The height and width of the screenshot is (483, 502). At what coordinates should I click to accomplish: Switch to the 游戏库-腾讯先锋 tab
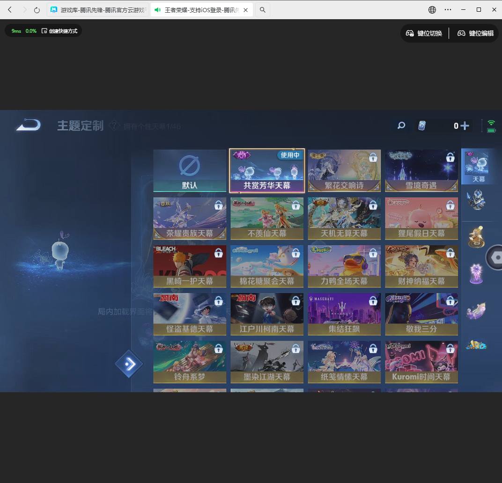pos(97,9)
